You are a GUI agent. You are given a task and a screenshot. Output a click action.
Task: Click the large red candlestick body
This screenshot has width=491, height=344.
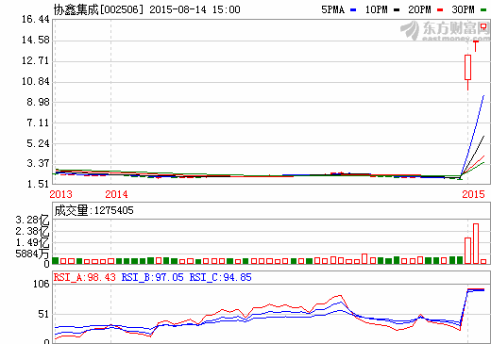(467, 67)
